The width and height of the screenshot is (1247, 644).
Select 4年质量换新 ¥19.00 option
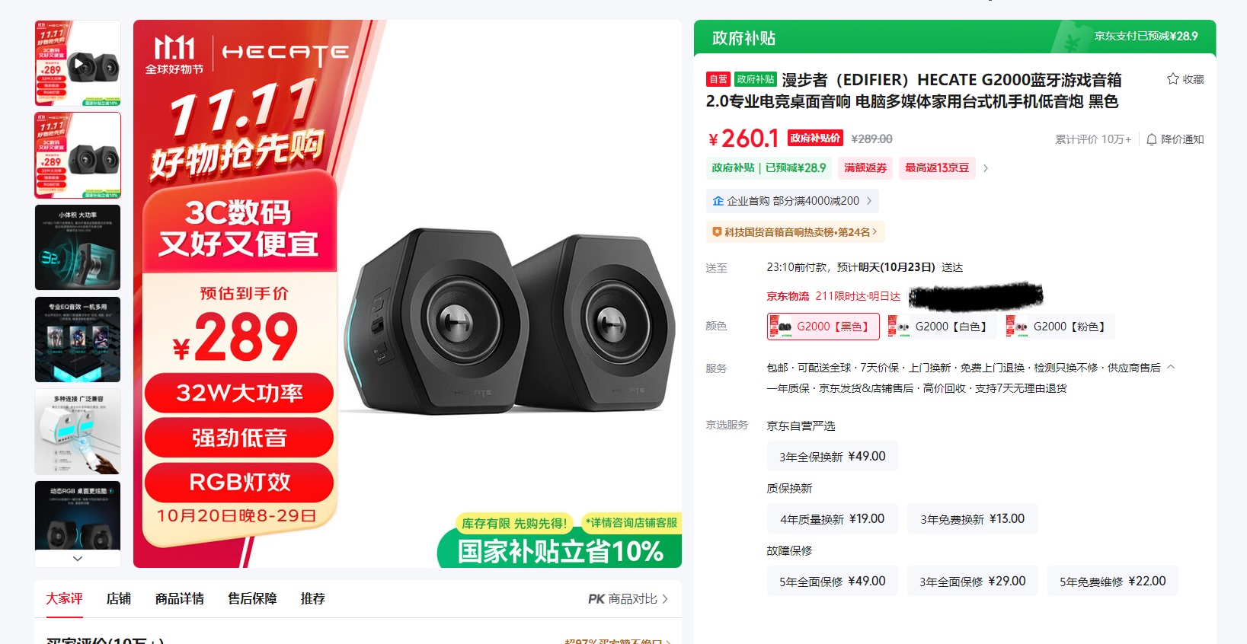point(832,519)
